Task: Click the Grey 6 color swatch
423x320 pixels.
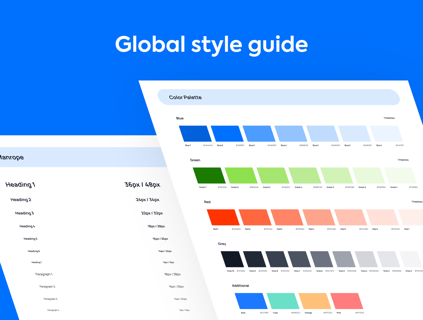Action: coord(321,259)
